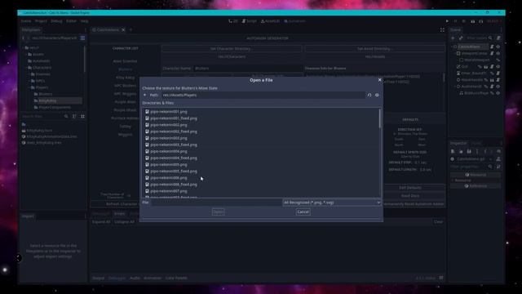Image resolution: width=522 pixels, height=294 pixels.
Task: Open the Animation bottom panel
Action: tap(153, 278)
